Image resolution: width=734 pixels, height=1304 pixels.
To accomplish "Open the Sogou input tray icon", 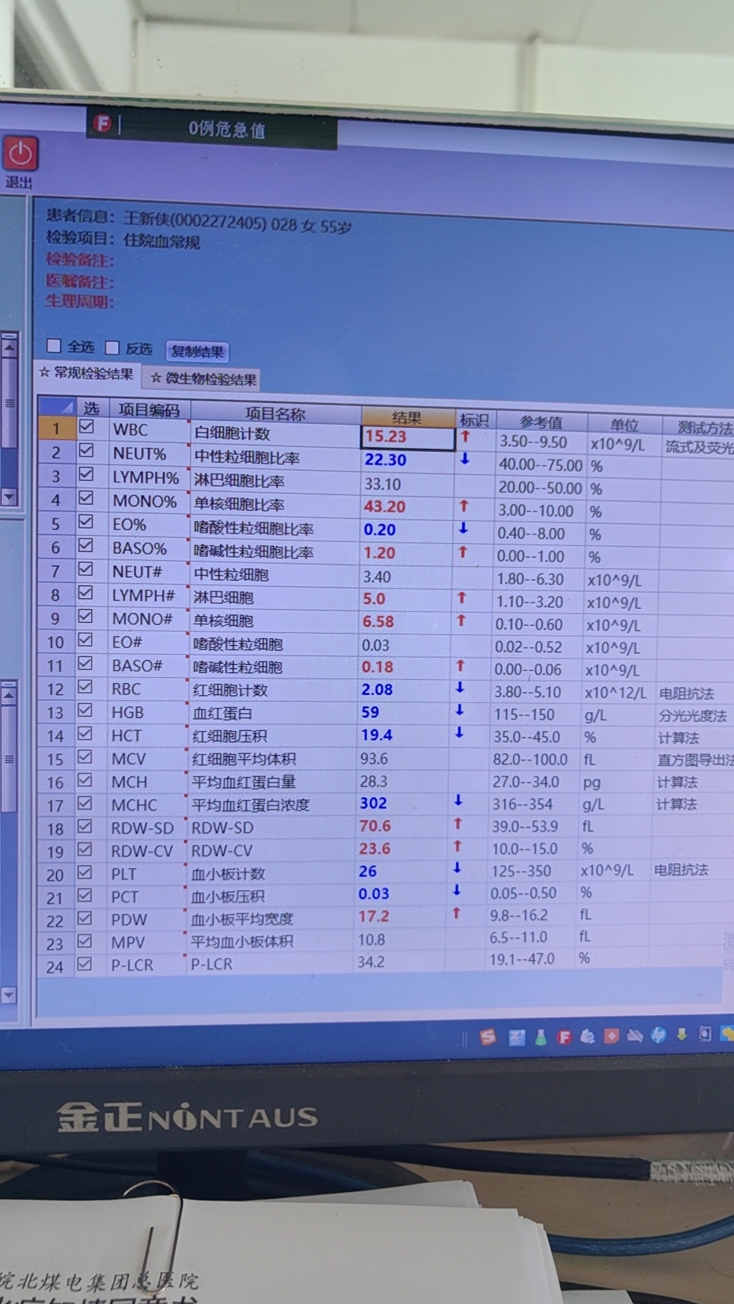I will click(488, 1036).
